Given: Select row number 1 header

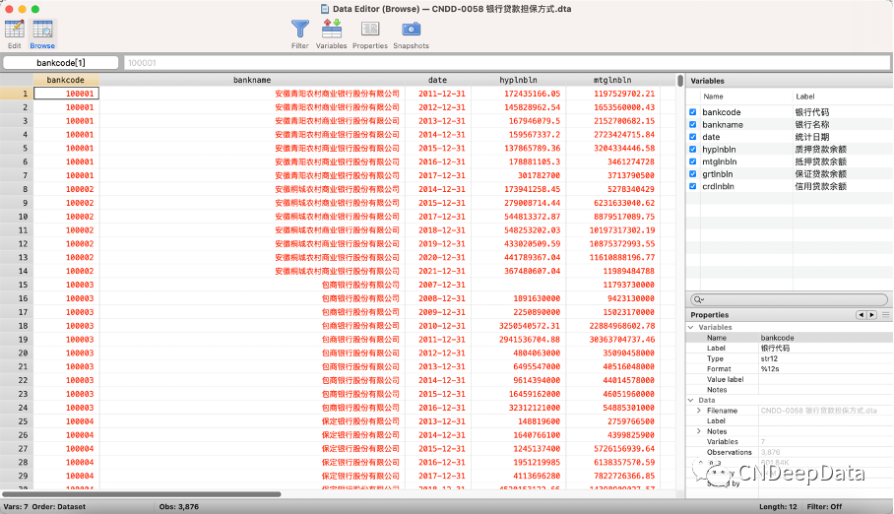Looking at the screenshot, I should 17,94.
